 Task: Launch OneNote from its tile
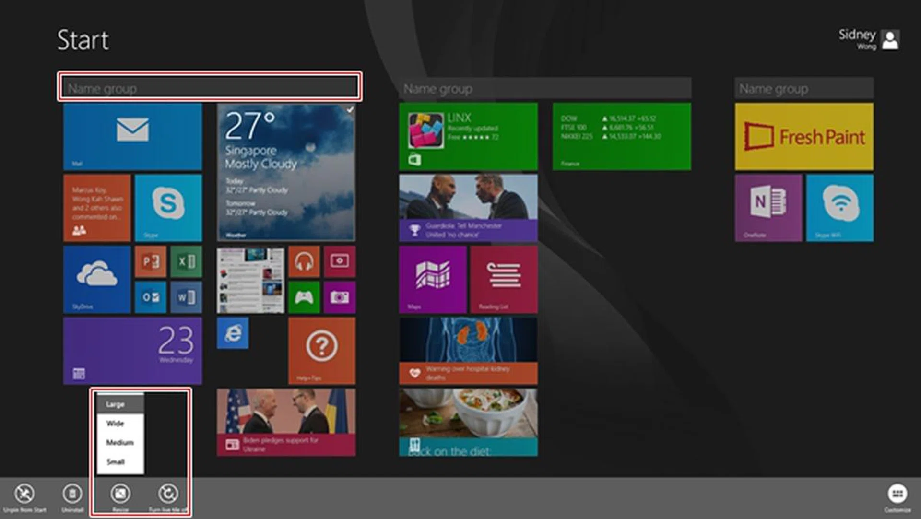(768, 207)
